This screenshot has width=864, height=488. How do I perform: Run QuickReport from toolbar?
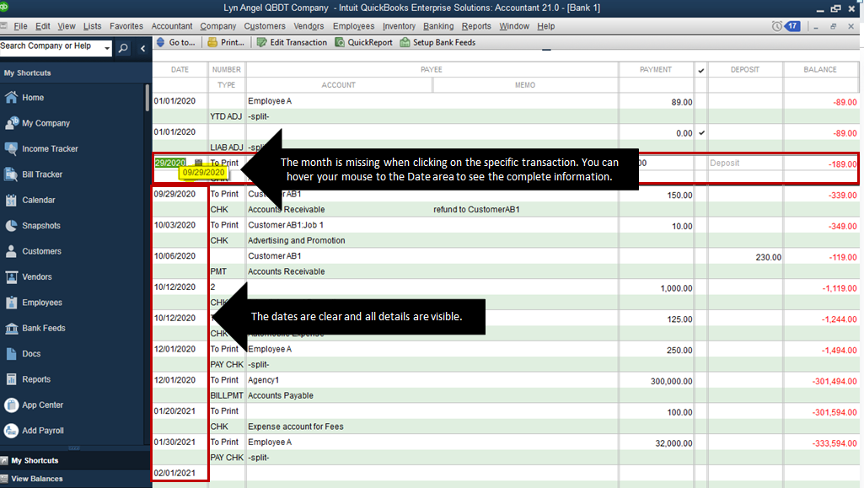tap(363, 42)
